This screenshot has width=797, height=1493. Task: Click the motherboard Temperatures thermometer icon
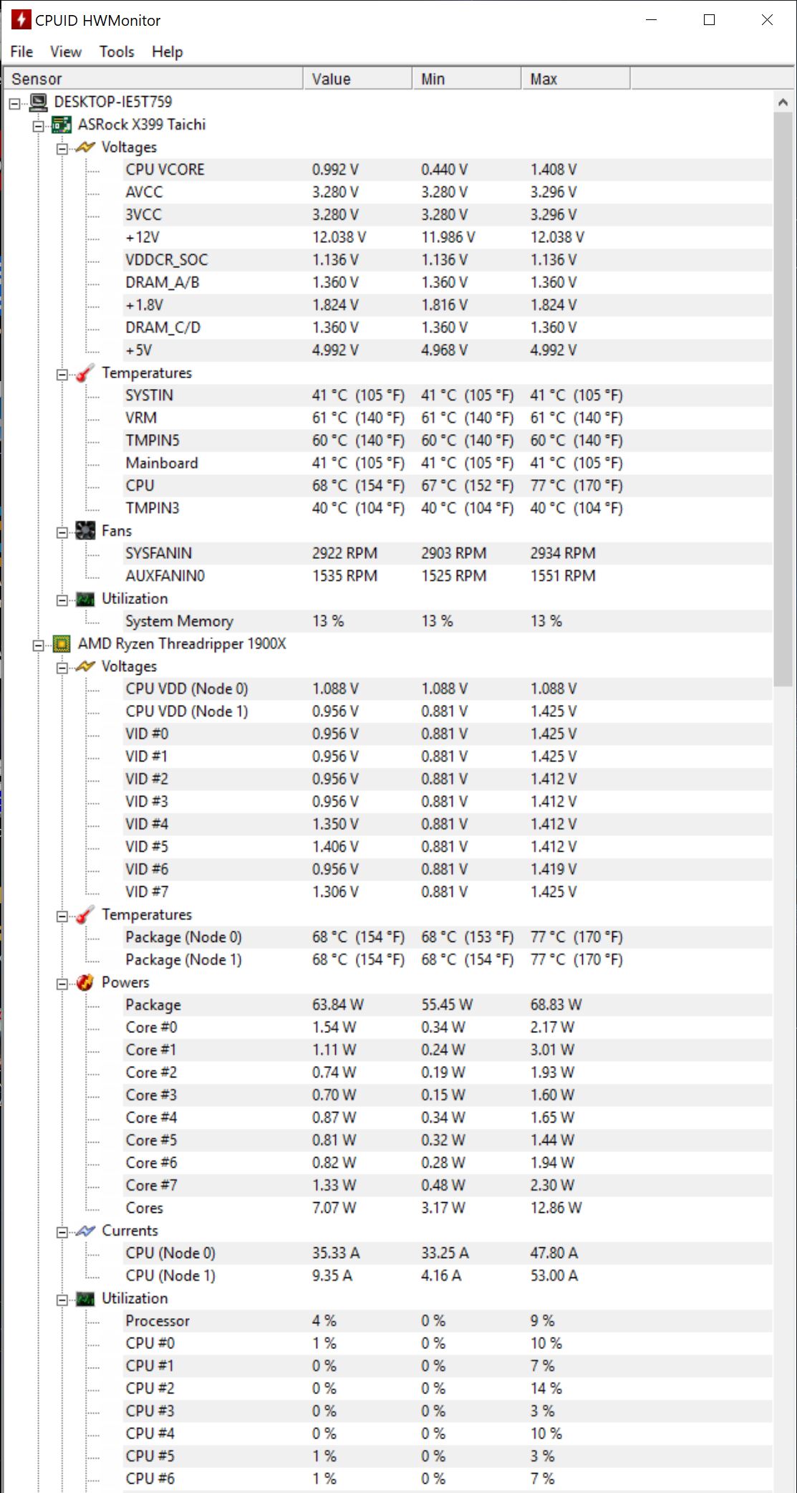[85, 373]
